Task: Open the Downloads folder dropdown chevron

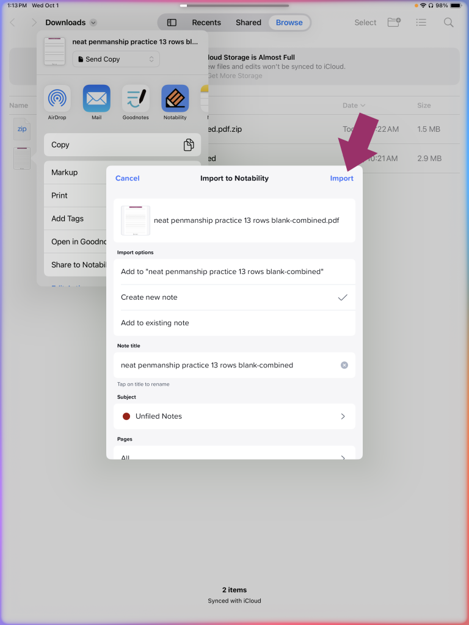Action: click(x=93, y=23)
